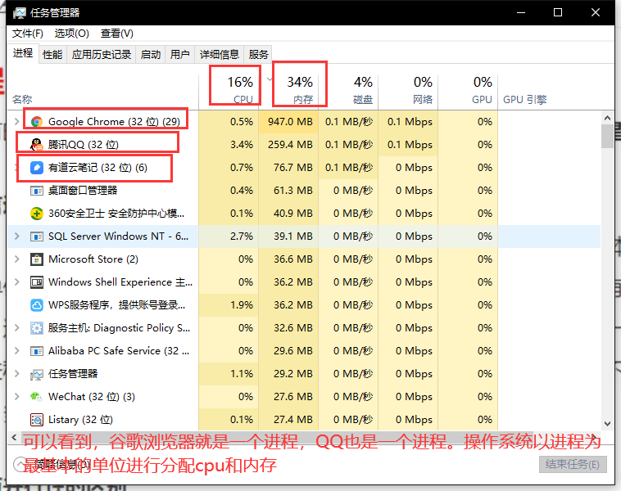621x491 pixels.
Task: Sort by the GPU percentage column header
Action: pyautogui.click(x=468, y=89)
